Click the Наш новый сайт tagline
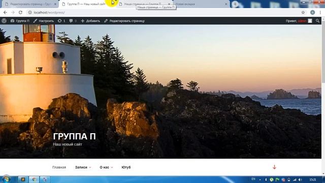Viewport: 325px width, 183px height. coord(68,144)
